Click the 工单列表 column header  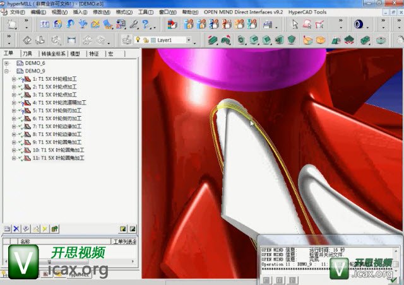[125, 241]
